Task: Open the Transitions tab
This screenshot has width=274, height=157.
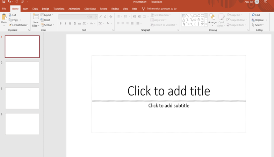Action: (x=59, y=9)
